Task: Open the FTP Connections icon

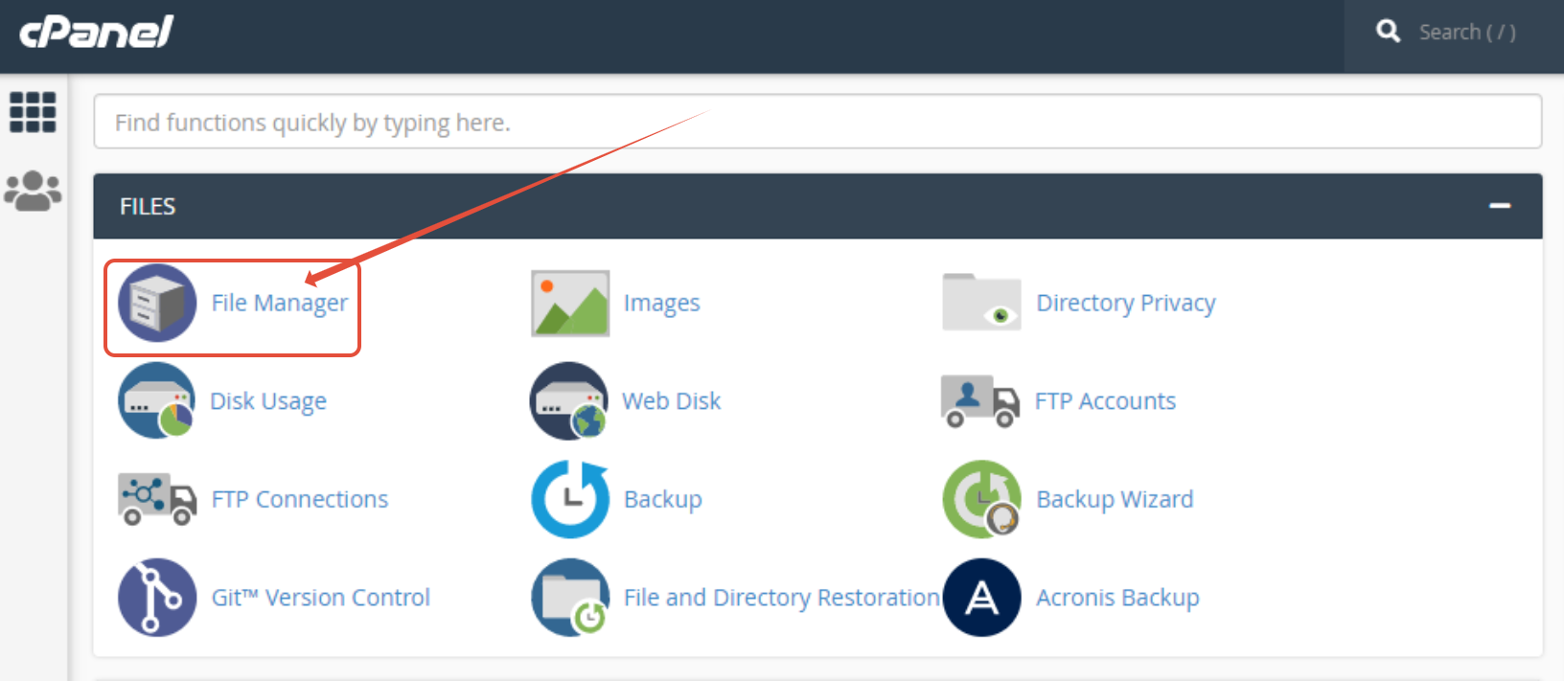Action: (157, 499)
